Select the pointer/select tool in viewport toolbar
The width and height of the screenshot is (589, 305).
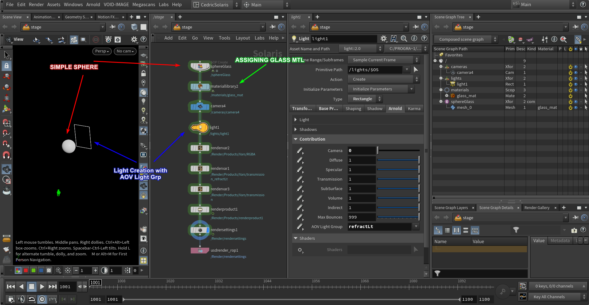(6, 55)
